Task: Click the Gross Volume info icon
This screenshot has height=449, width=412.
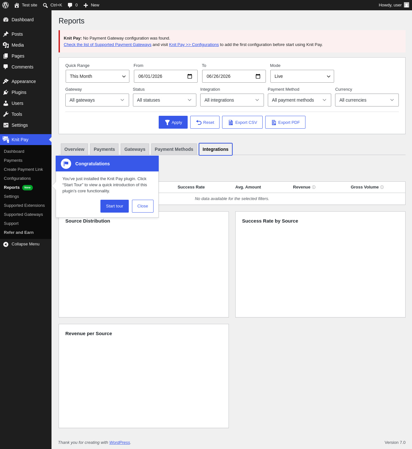Action: pos(382,187)
